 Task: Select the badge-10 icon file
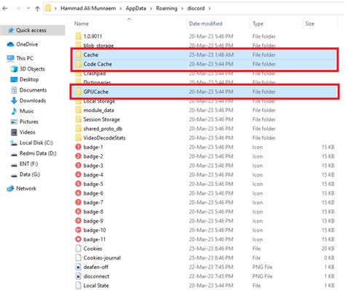pyautogui.click(x=78, y=230)
